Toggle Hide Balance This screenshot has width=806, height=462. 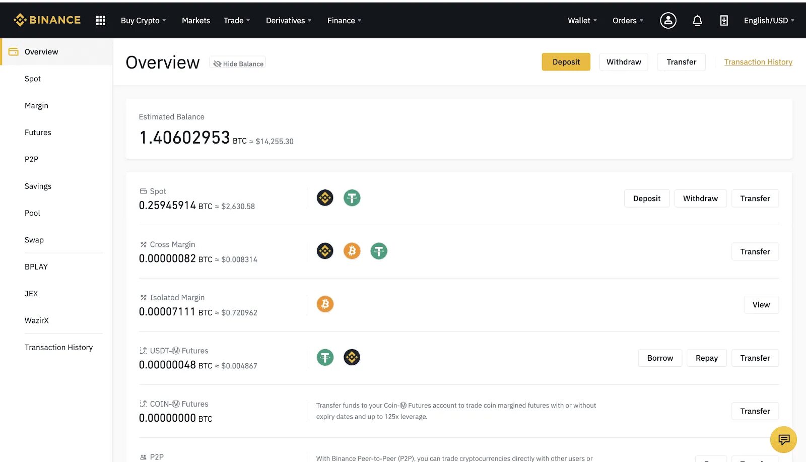pyautogui.click(x=237, y=63)
